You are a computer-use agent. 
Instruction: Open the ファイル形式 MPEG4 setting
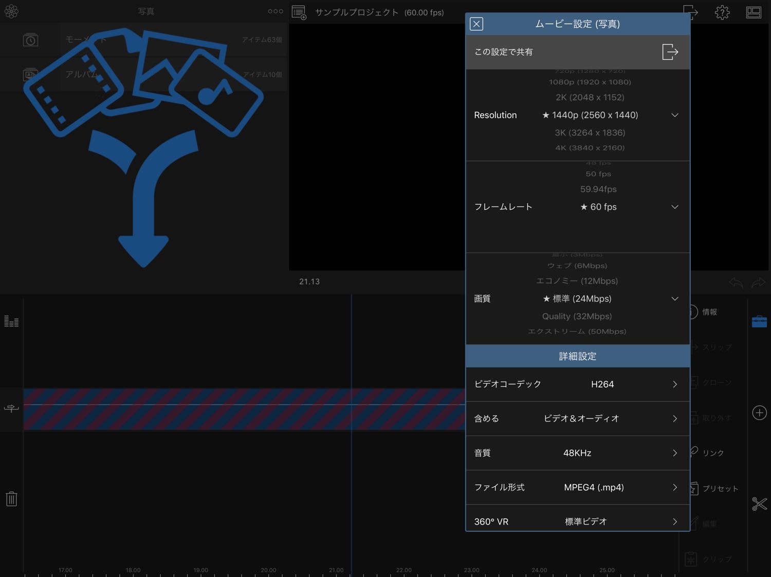577,487
